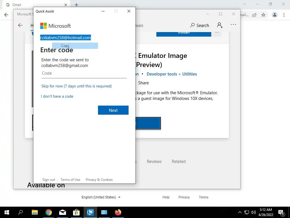
Task: Click the Install button in Store
Action: (184, 34)
